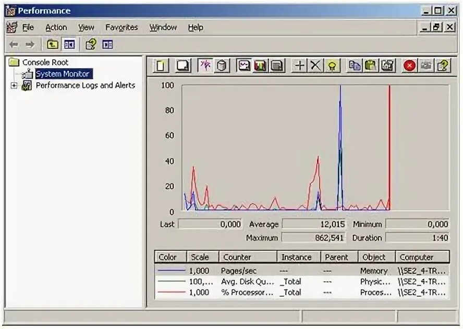Sort by the Counter column header
The width and height of the screenshot is (463, 329).
point(248,257)
